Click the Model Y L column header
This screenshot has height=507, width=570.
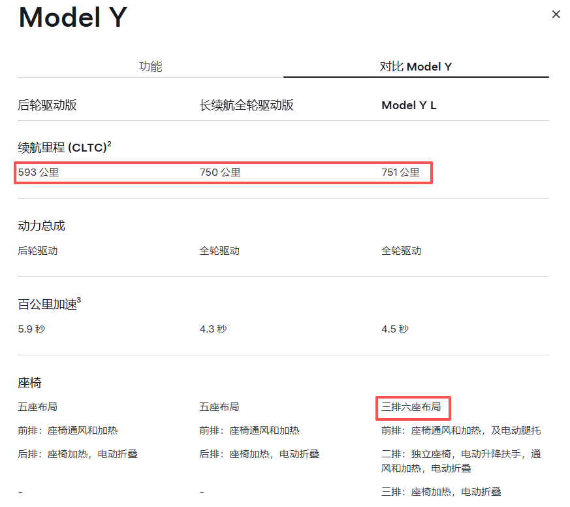[409, 105]
